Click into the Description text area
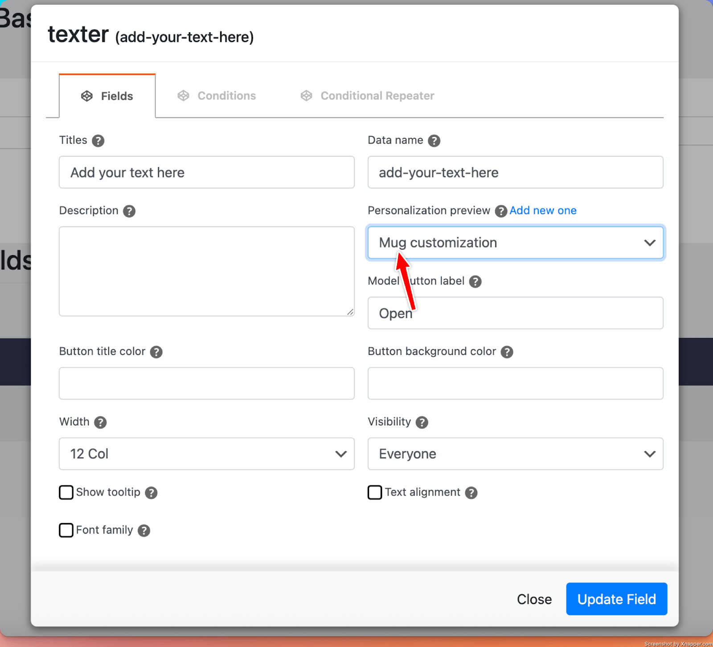The width and height of the screenshot is (713, 647). point(206,271)
